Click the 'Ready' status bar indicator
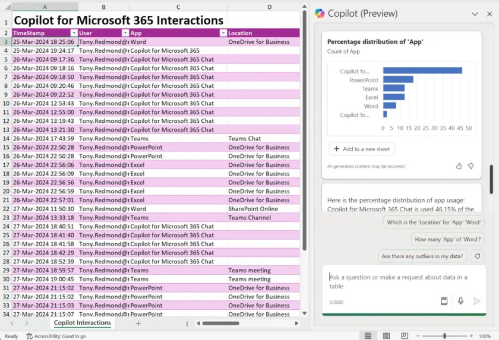The width and height of the screenshot is (499, 340). [11, 336]
